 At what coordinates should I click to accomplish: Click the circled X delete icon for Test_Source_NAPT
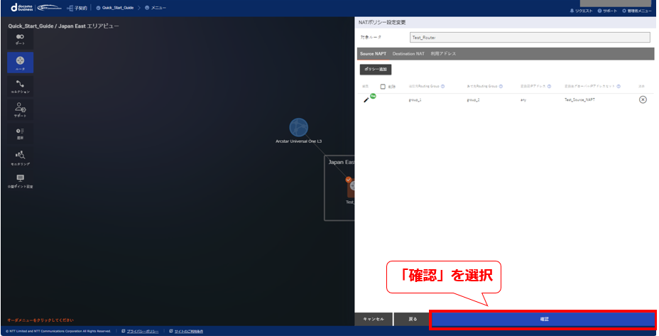click(x=643, y=99)
